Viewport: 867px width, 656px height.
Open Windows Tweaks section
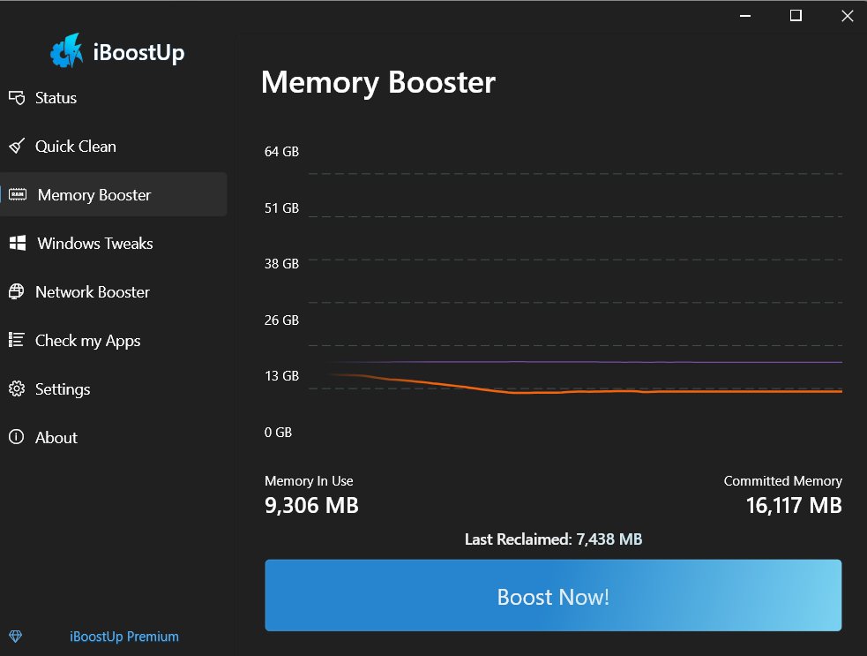point(114,243)
